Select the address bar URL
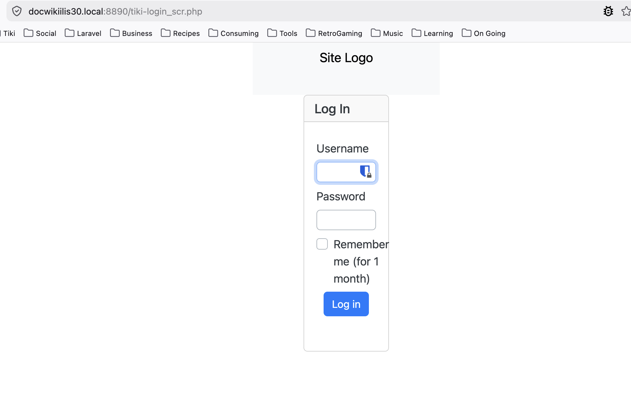The height and width of the screenshot is (393, 631). [115, 11]
